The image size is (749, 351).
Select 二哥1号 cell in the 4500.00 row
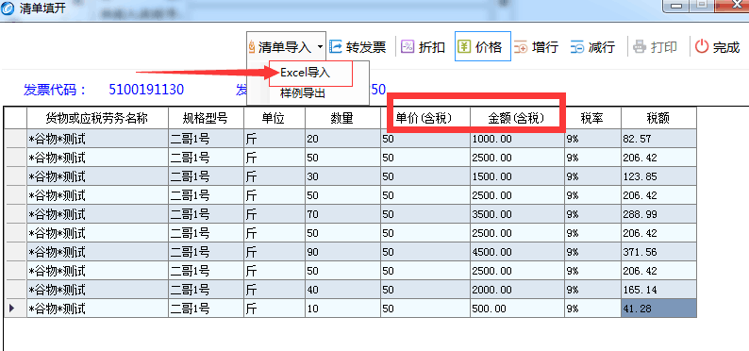(206, 252)
